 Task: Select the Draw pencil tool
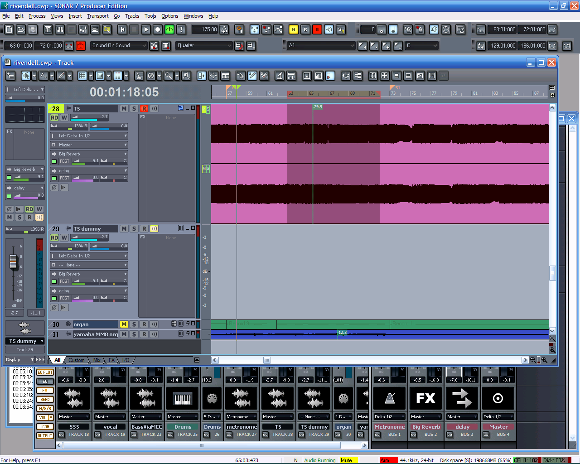coord(61,76)
